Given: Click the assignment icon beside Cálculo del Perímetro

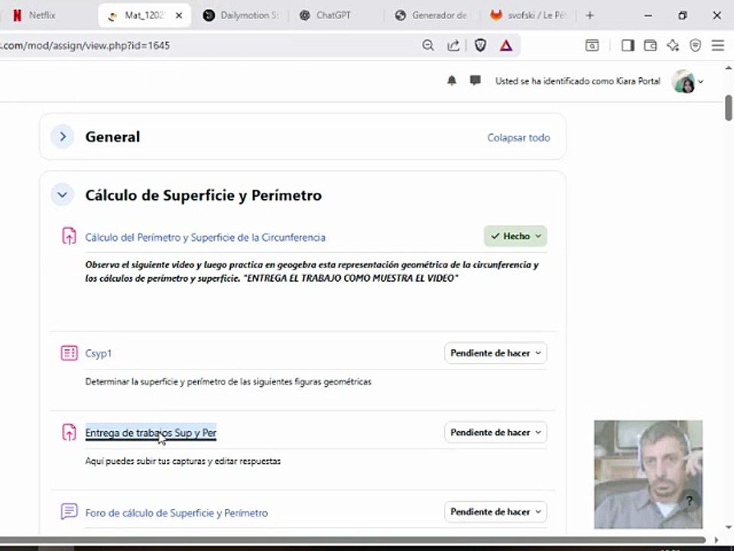Looking at the screenshot, I should coord(69,236).
